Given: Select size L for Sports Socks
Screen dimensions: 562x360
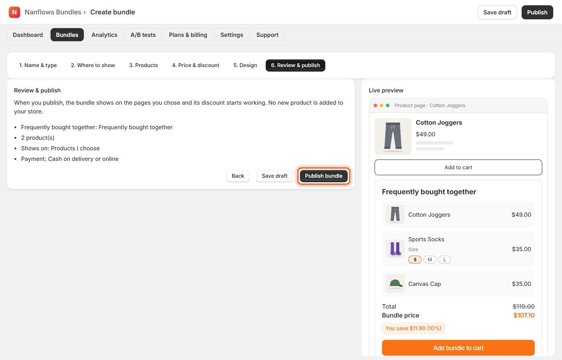Looking at the screenshot, I should [x=445, y=260].
